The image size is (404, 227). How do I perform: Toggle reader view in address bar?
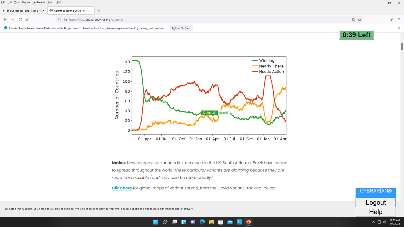354,19
